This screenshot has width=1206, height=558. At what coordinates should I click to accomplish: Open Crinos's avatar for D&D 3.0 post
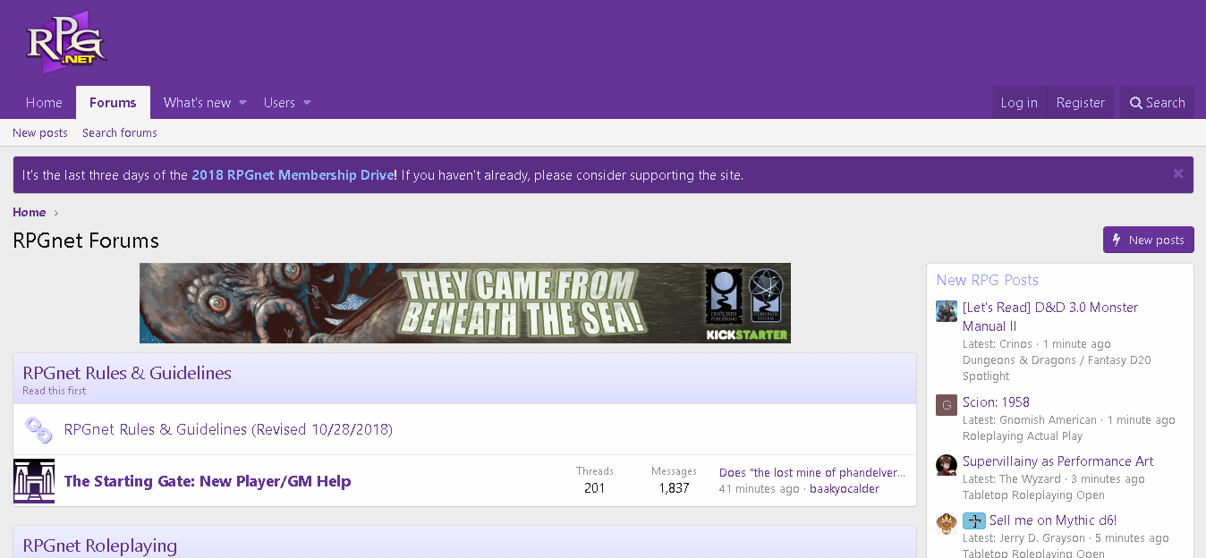click(x=947, y=311)
